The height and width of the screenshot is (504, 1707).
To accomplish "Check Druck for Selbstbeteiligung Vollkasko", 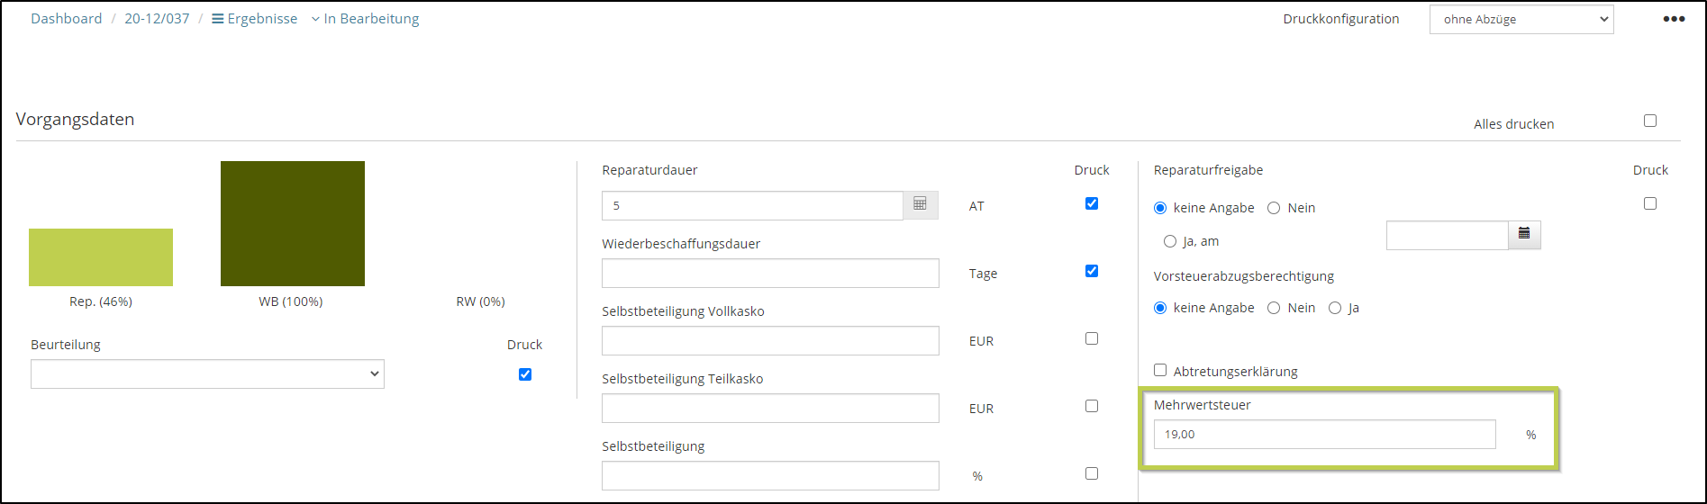I will (1091, 338).
